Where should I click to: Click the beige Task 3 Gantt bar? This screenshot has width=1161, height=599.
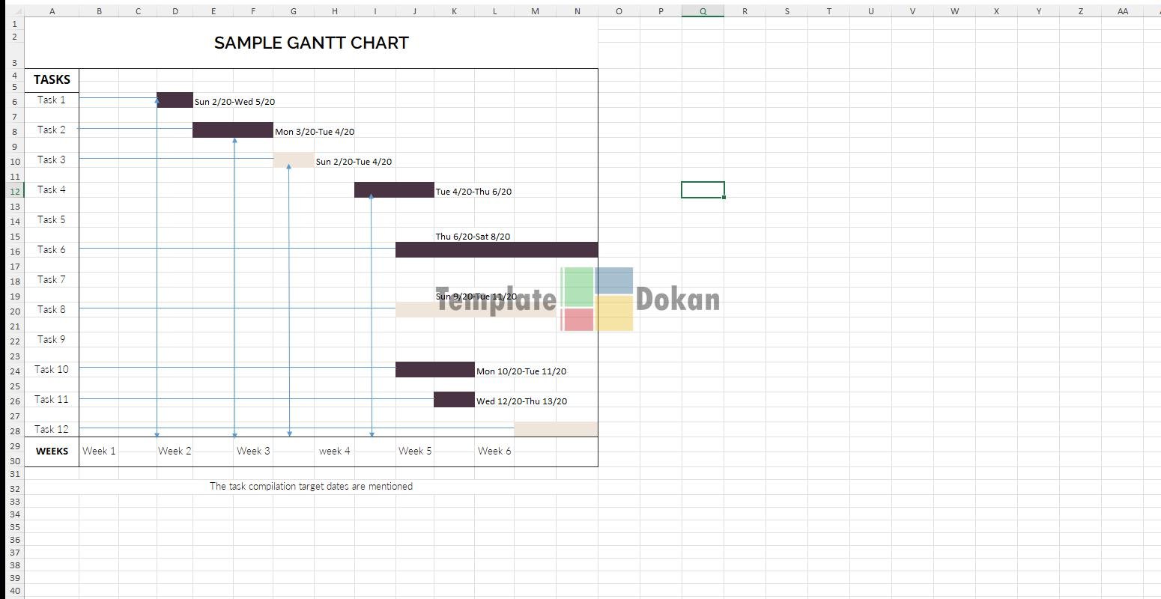pyautogui.click(x=294, y=160)
